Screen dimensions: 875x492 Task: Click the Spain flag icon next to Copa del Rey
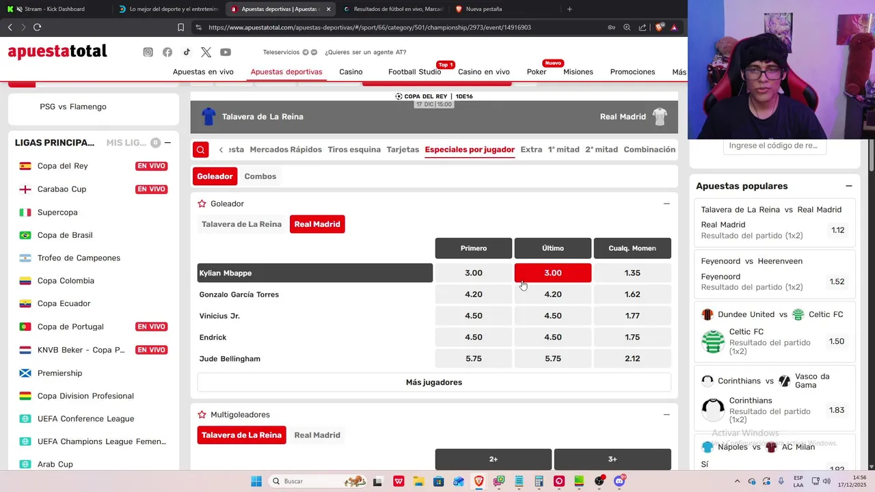[25, 166]
